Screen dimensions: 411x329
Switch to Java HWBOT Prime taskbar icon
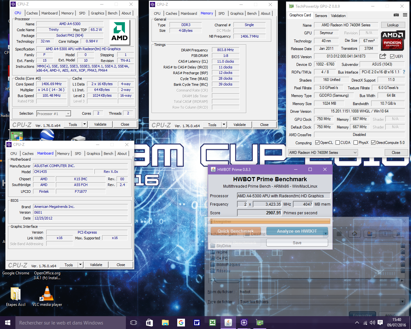tap(228, 323)
